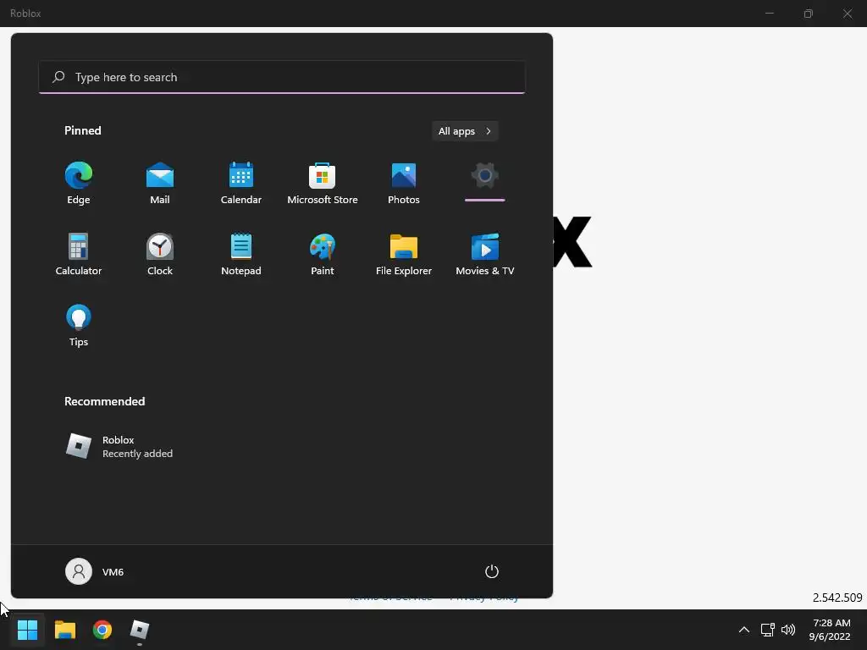
Task: Open File Explorer in pinned apps
Action: click(404, 254)
